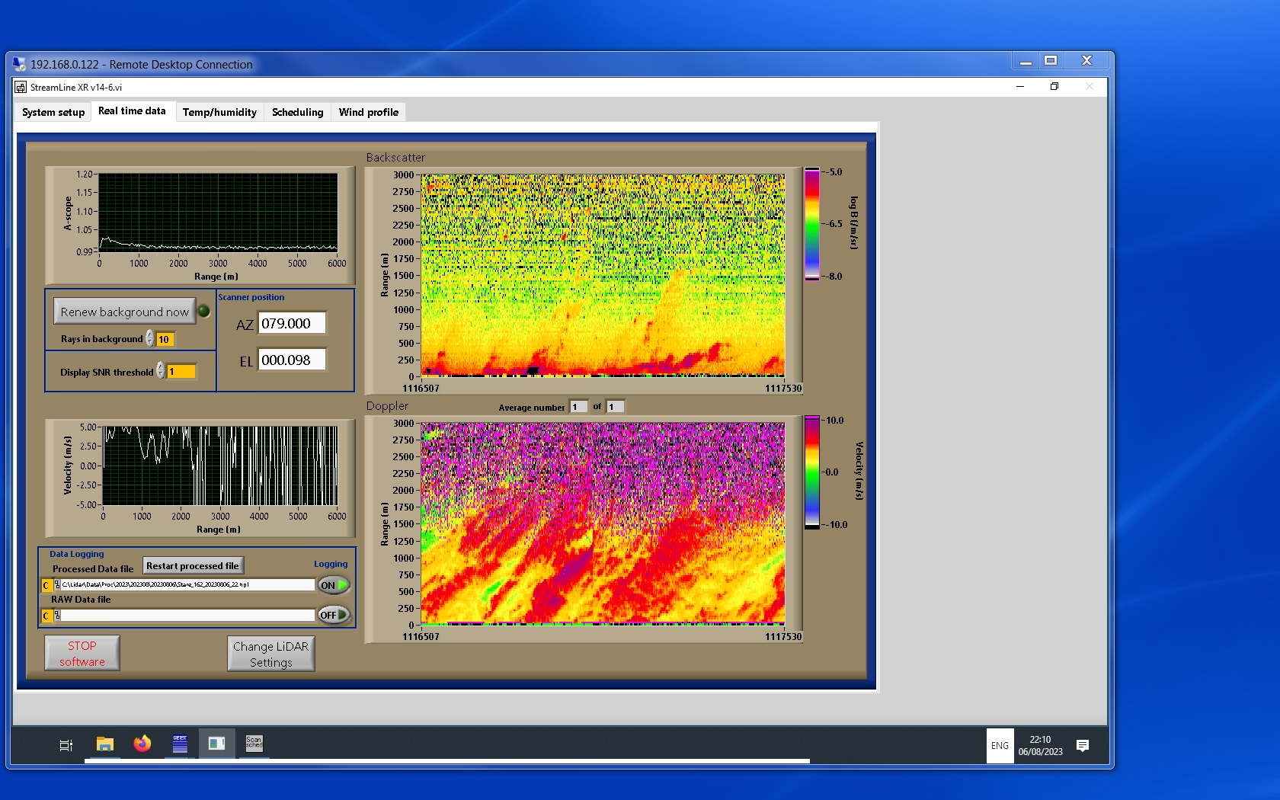Launch Firefox from the remote taskbar

click(142, 744)
